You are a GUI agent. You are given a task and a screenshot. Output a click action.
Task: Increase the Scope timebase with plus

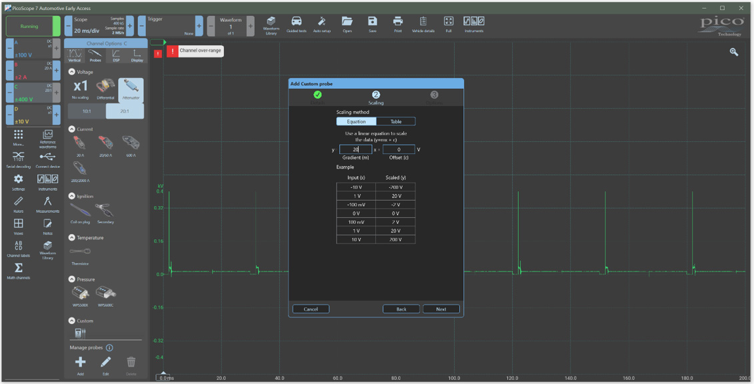129,25
